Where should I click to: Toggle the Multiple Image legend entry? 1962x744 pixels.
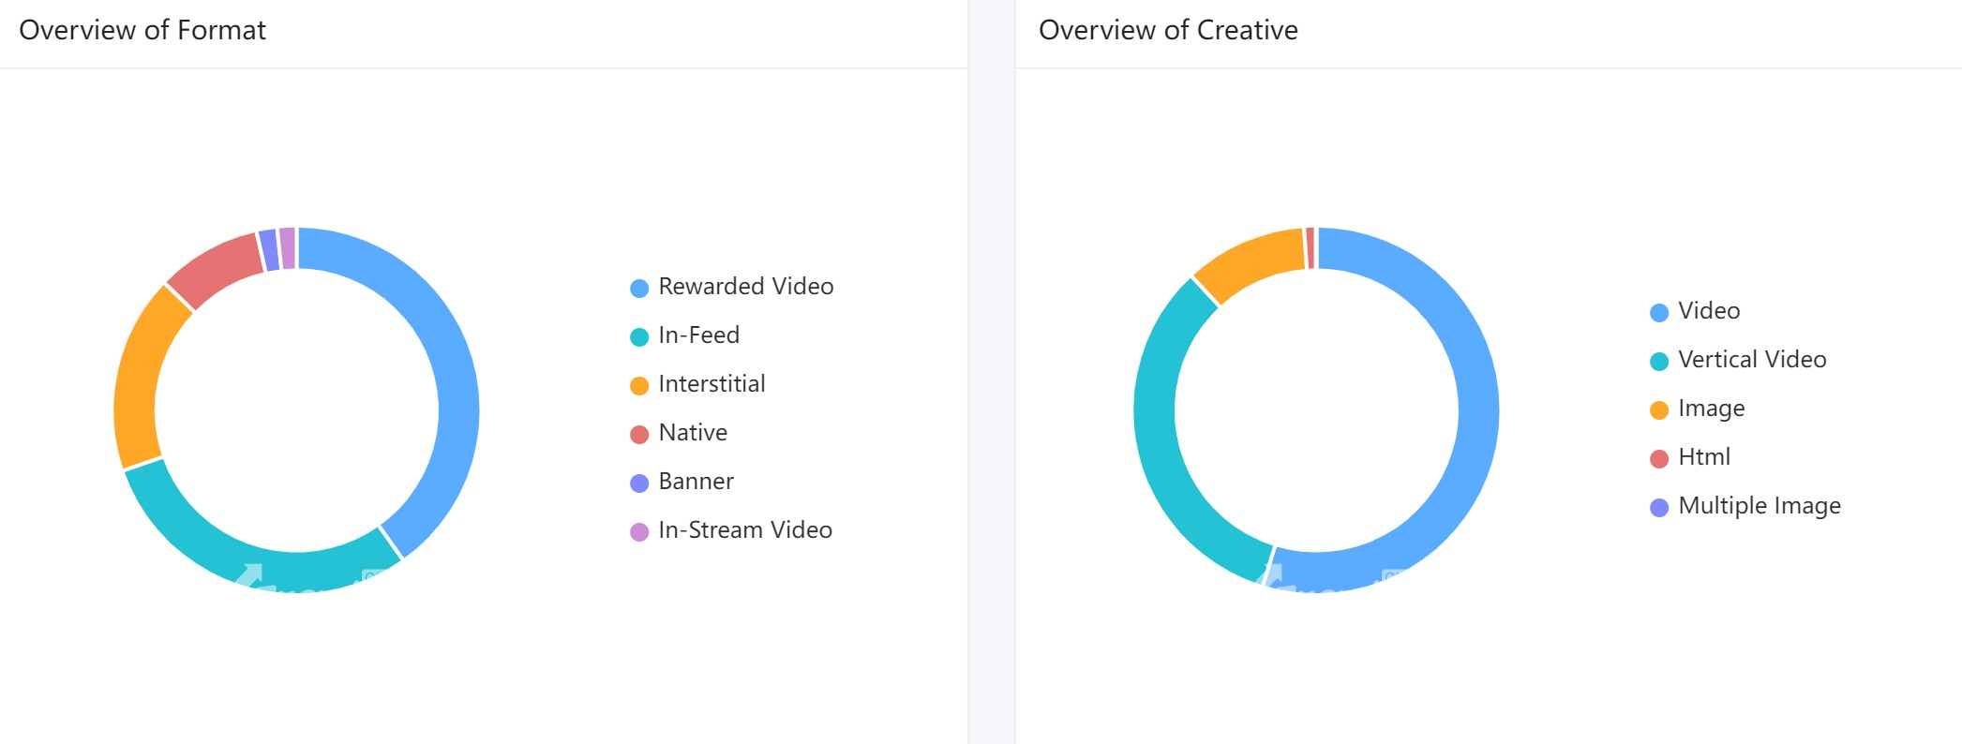click(x=1745, y=506)
